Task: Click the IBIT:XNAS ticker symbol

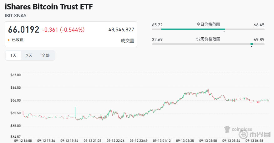Action: [x=16, y=15]
